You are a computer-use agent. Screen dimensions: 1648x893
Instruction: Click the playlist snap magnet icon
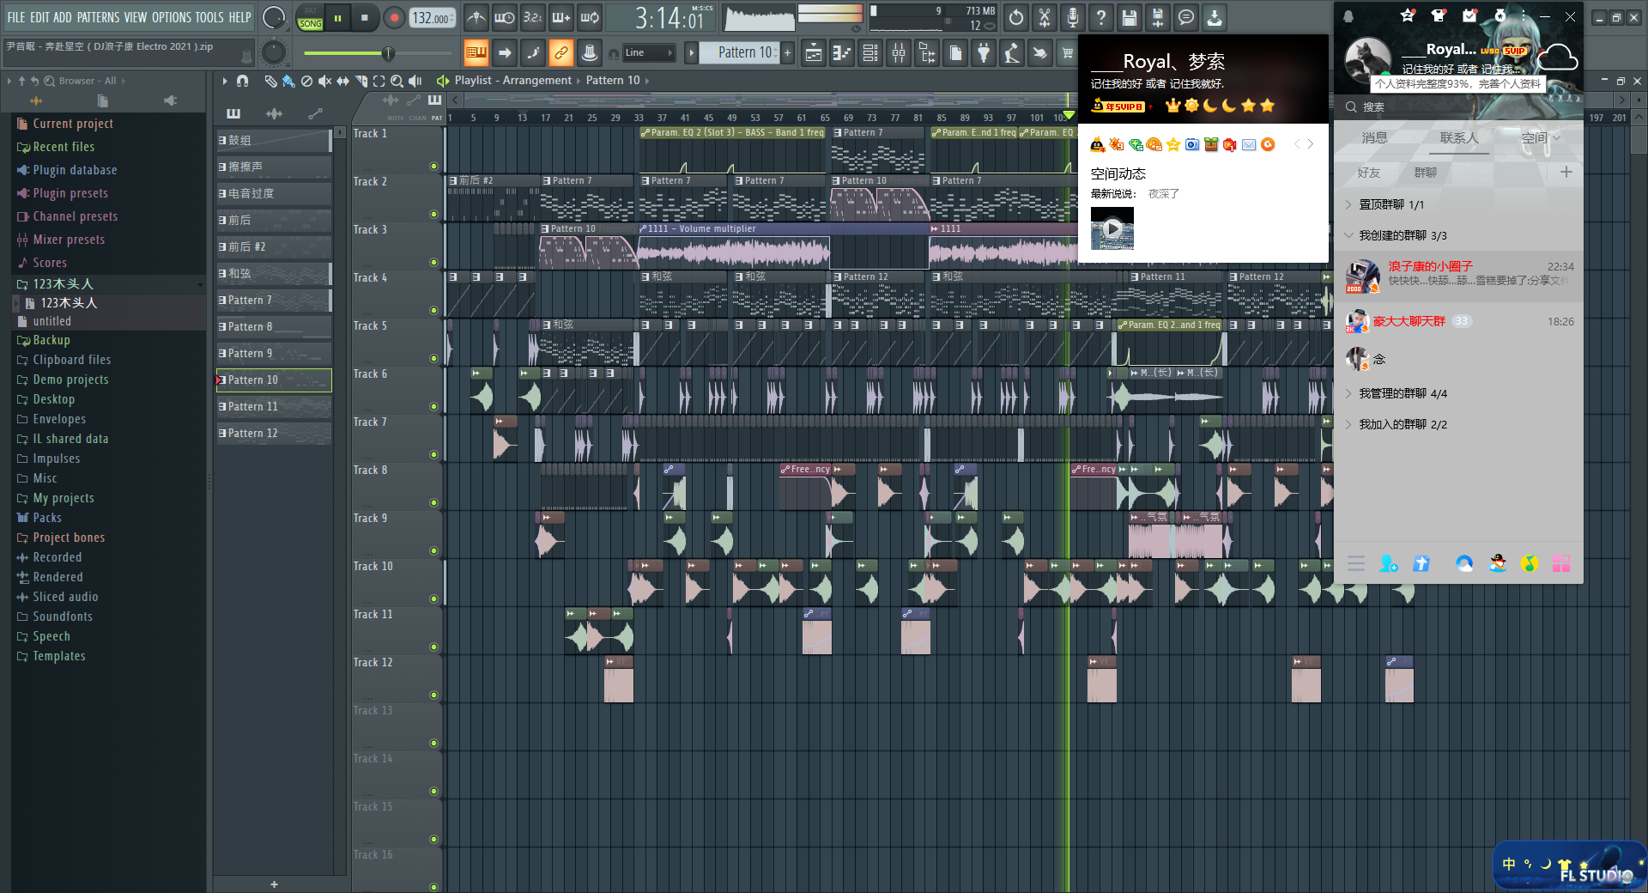tap(243, 81)
